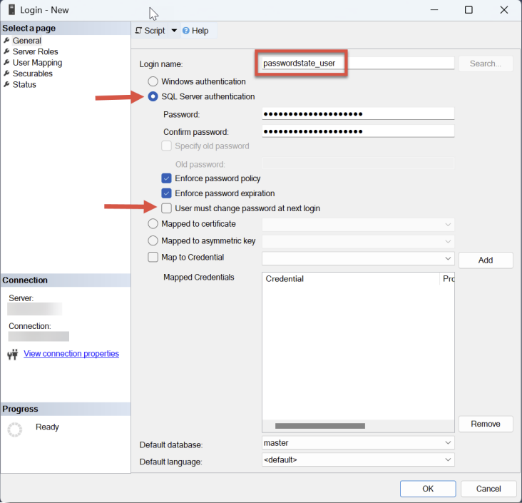Click the Password input field
The image size is (522, 503).
358,113
